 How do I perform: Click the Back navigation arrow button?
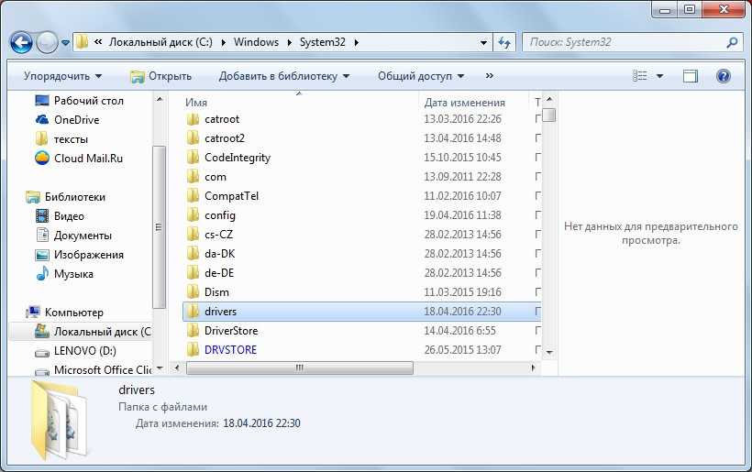click(x=22, y=42)
